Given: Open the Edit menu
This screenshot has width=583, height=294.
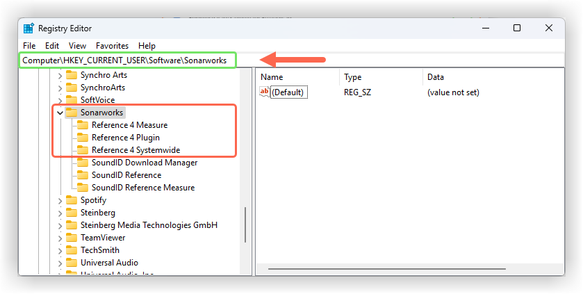Looking at the screenshot, I should pyautogui.click(x=52, y=46).
